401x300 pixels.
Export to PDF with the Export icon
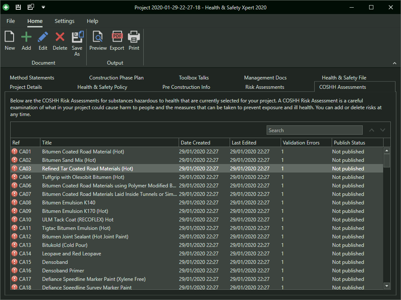[117, 41]
